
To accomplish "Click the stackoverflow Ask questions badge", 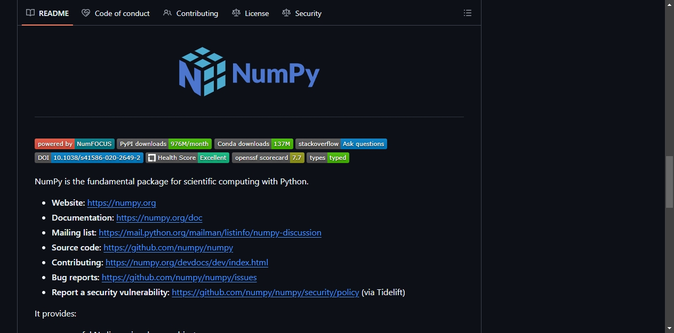I will [x=341, y=144].
